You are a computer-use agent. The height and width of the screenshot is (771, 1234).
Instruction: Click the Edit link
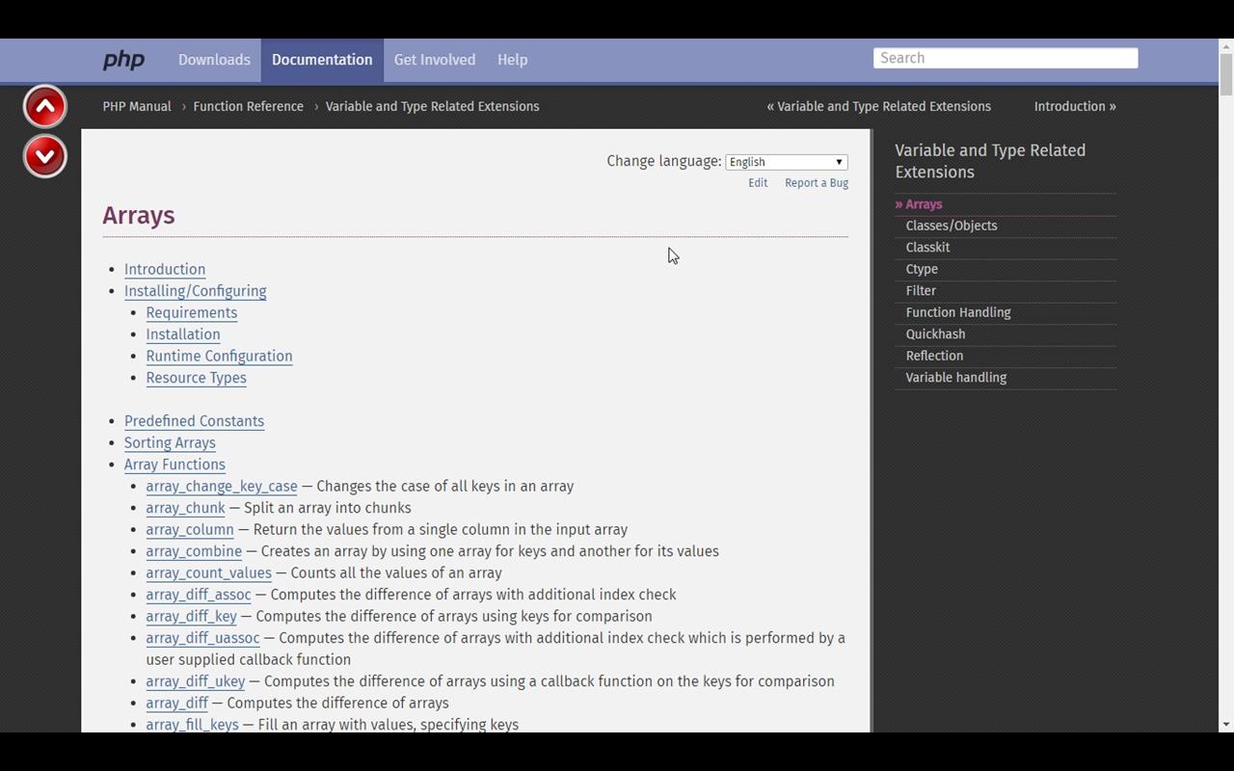pos(758,183)
